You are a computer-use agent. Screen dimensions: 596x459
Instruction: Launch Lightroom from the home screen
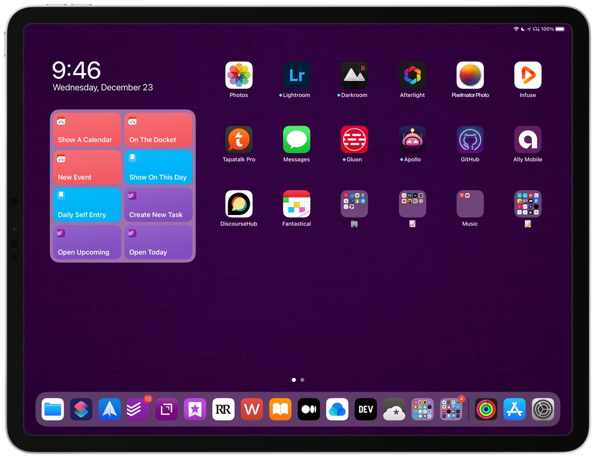point(297,75)
